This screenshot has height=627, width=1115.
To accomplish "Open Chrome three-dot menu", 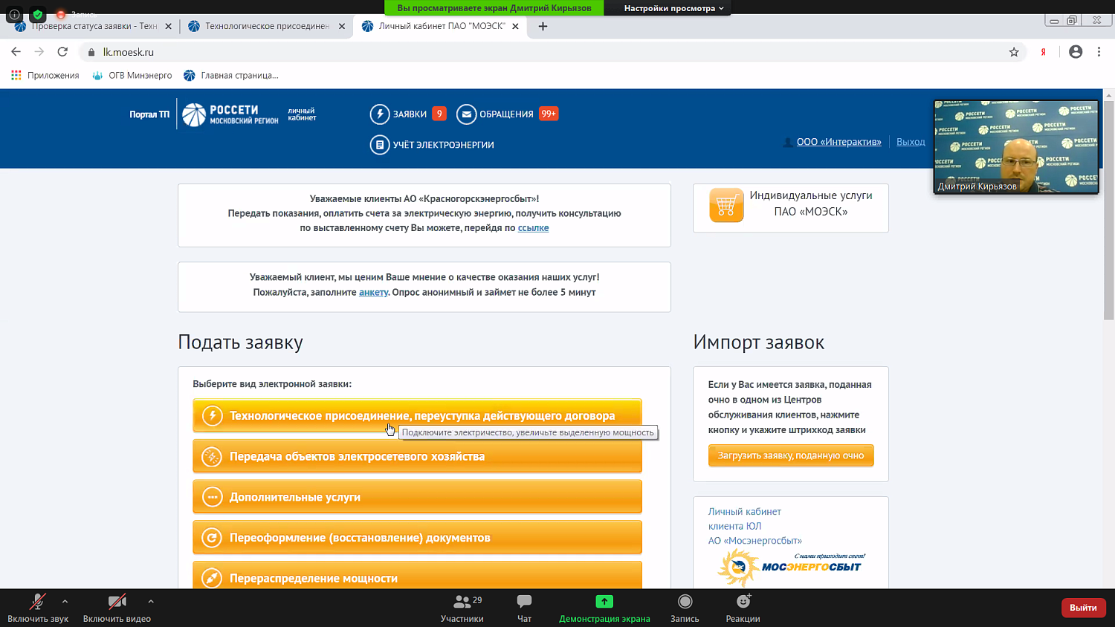I will point(1099,52).
